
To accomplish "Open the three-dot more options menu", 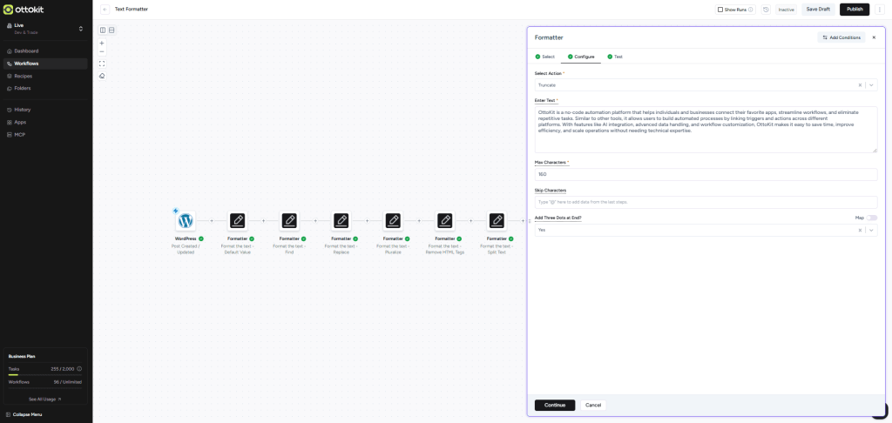I will pos(880,10).
